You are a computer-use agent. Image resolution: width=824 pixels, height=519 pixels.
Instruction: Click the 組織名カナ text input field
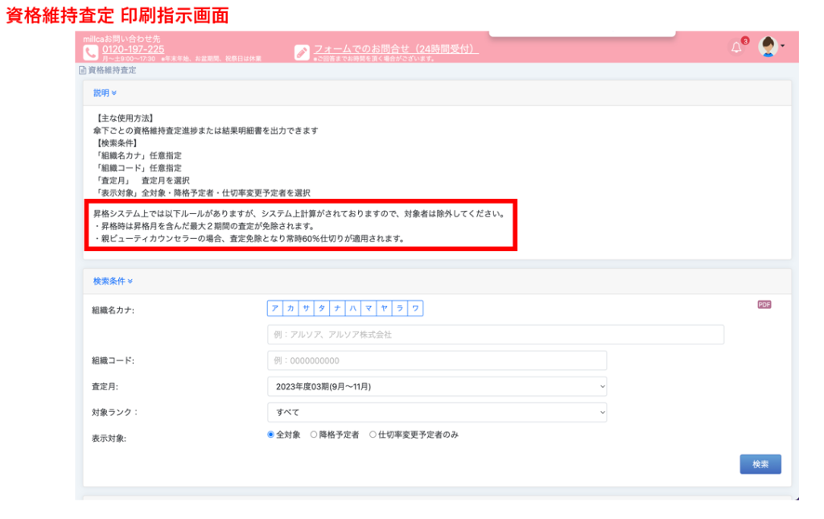coord(495,334)
